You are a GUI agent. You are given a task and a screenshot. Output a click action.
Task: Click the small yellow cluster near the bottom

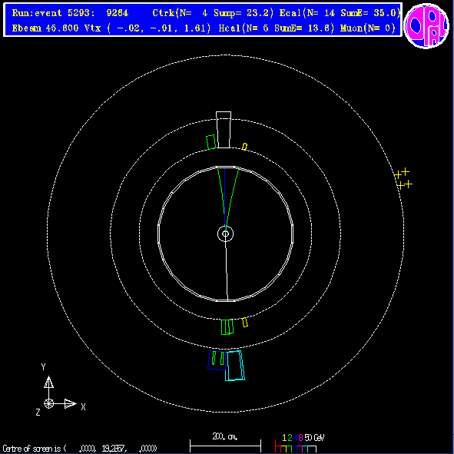tap(245, 323)
